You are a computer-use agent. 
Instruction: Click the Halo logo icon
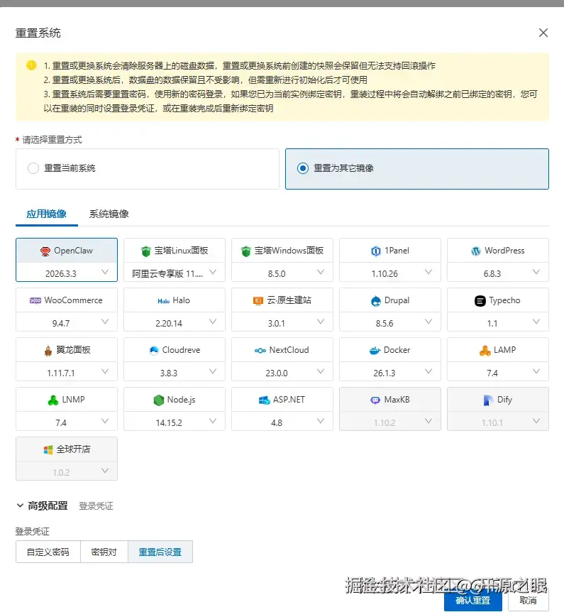[x=163, y=301]
